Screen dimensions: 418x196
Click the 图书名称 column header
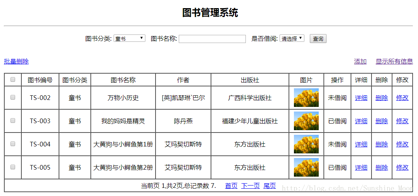(123, 80)
